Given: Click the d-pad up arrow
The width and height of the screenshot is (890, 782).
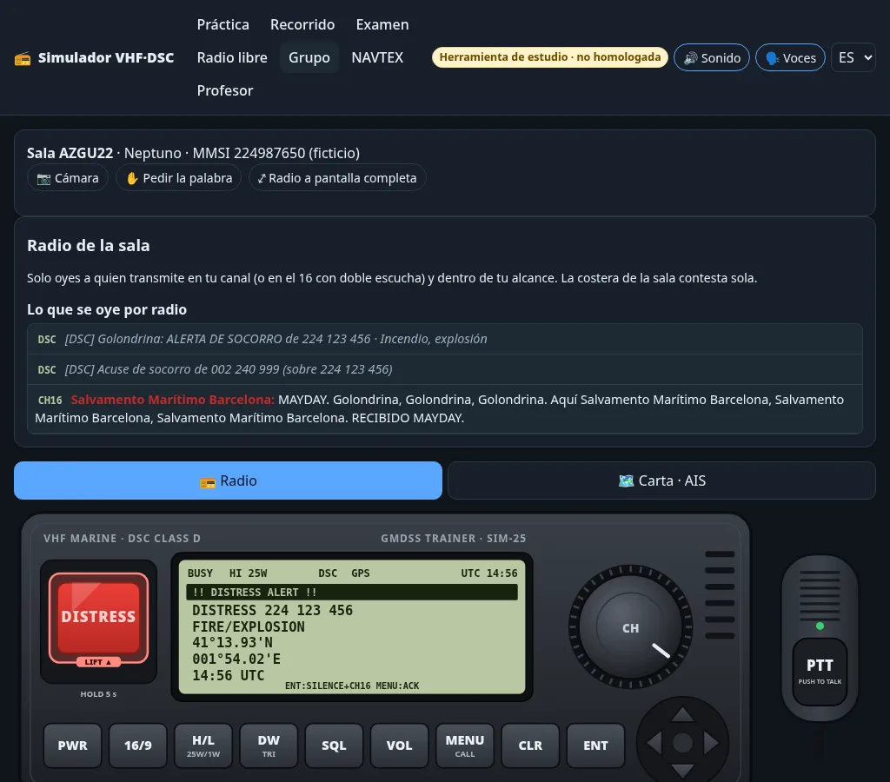Looking at the screenshot, I should [682, 714].
